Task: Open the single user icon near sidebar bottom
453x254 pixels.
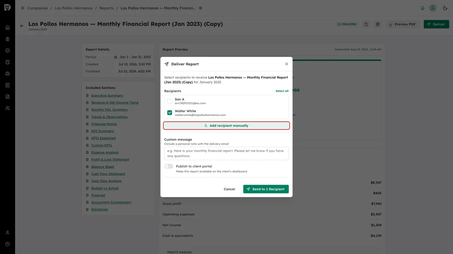Action: point(8,233)
